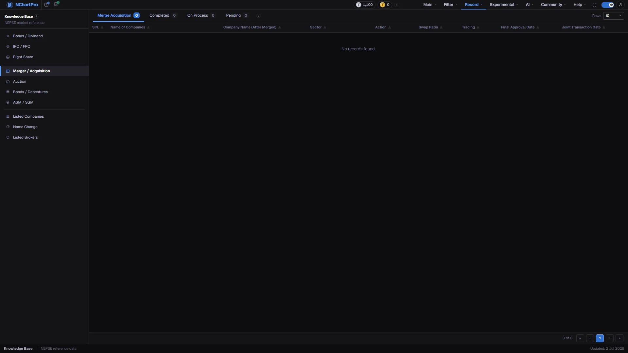Open the Rows per page dropdown
The height and width of the screenshot is (353, 628).
pos(613,16)
